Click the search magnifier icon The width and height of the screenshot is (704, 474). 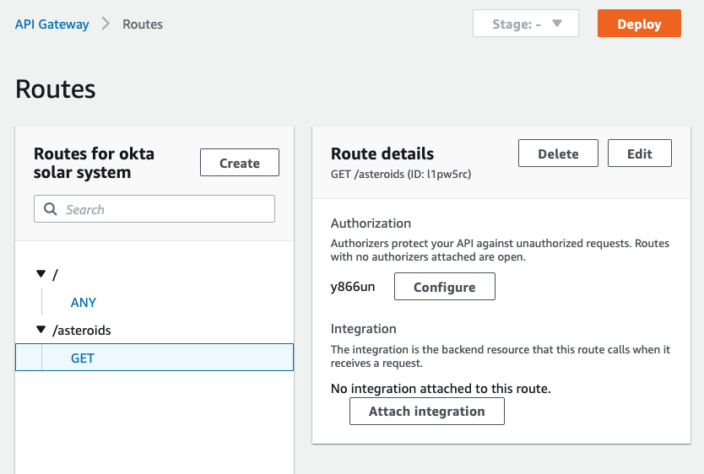(x=51, y=209)
